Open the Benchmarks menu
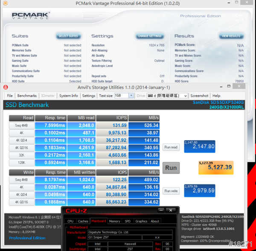Image resolution: width=256 pixels, height=251 pixels. click(27, 96)
